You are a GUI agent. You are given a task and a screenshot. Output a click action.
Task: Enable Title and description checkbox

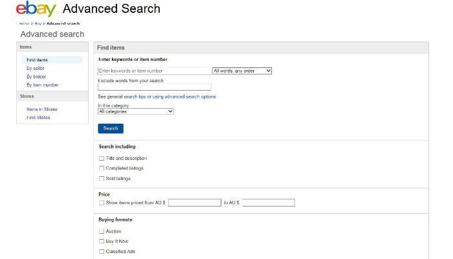pyautogui.click(x=102, y=159)
